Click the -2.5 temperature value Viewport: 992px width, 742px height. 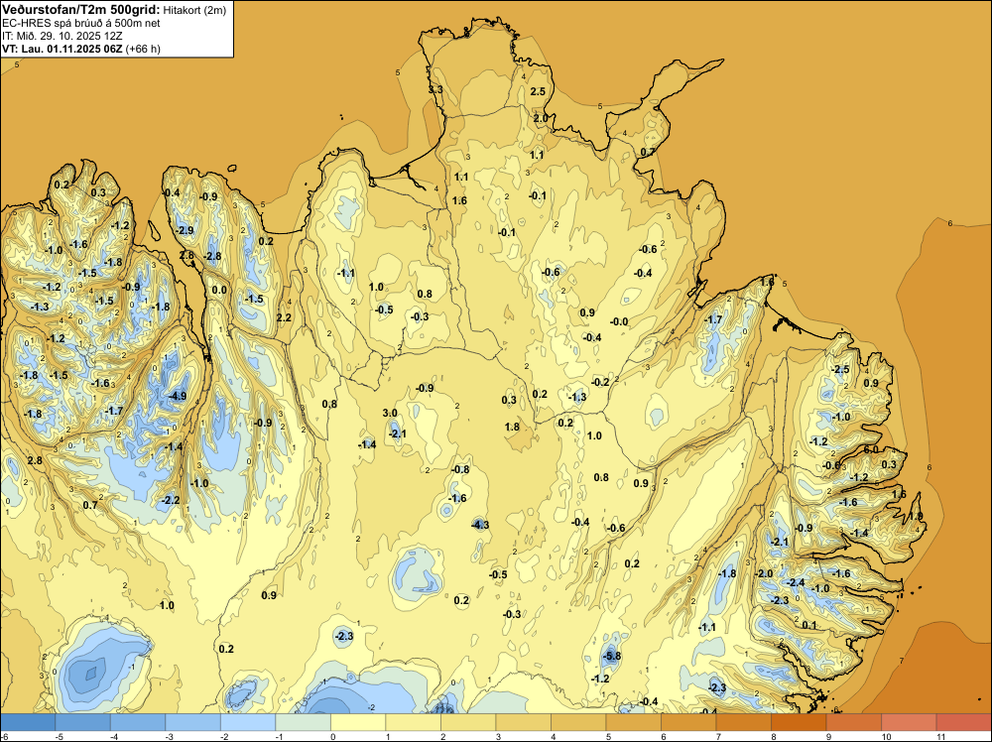pos(840,369)
